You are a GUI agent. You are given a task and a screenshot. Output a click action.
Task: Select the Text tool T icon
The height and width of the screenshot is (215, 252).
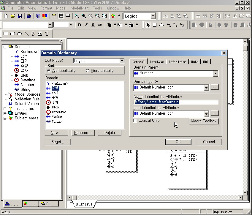pos(47,34)
